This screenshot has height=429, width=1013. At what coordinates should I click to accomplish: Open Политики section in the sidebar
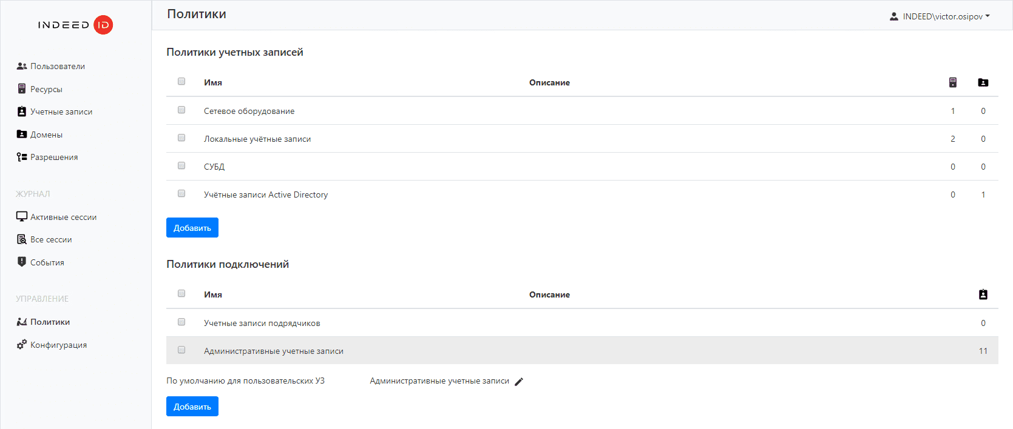[x=50, y=322]
